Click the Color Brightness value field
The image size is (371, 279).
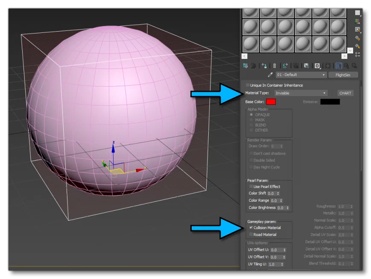[281, 208]
